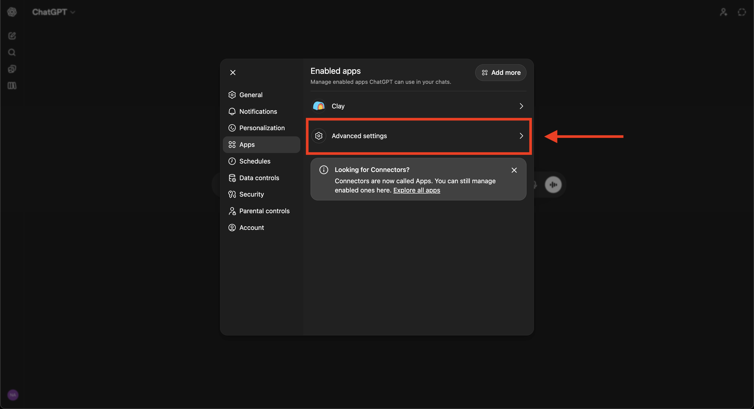This screenshot has height=409, width=754.
Task: Start voice mode with waveform button
Action: [x=553, y=185]
